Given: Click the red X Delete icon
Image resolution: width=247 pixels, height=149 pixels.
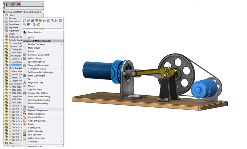Looking at the screenshot, I should pos(25,124).
